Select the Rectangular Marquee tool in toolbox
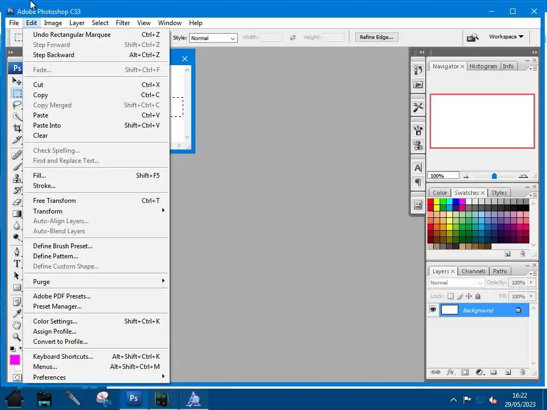 [17, 93]
